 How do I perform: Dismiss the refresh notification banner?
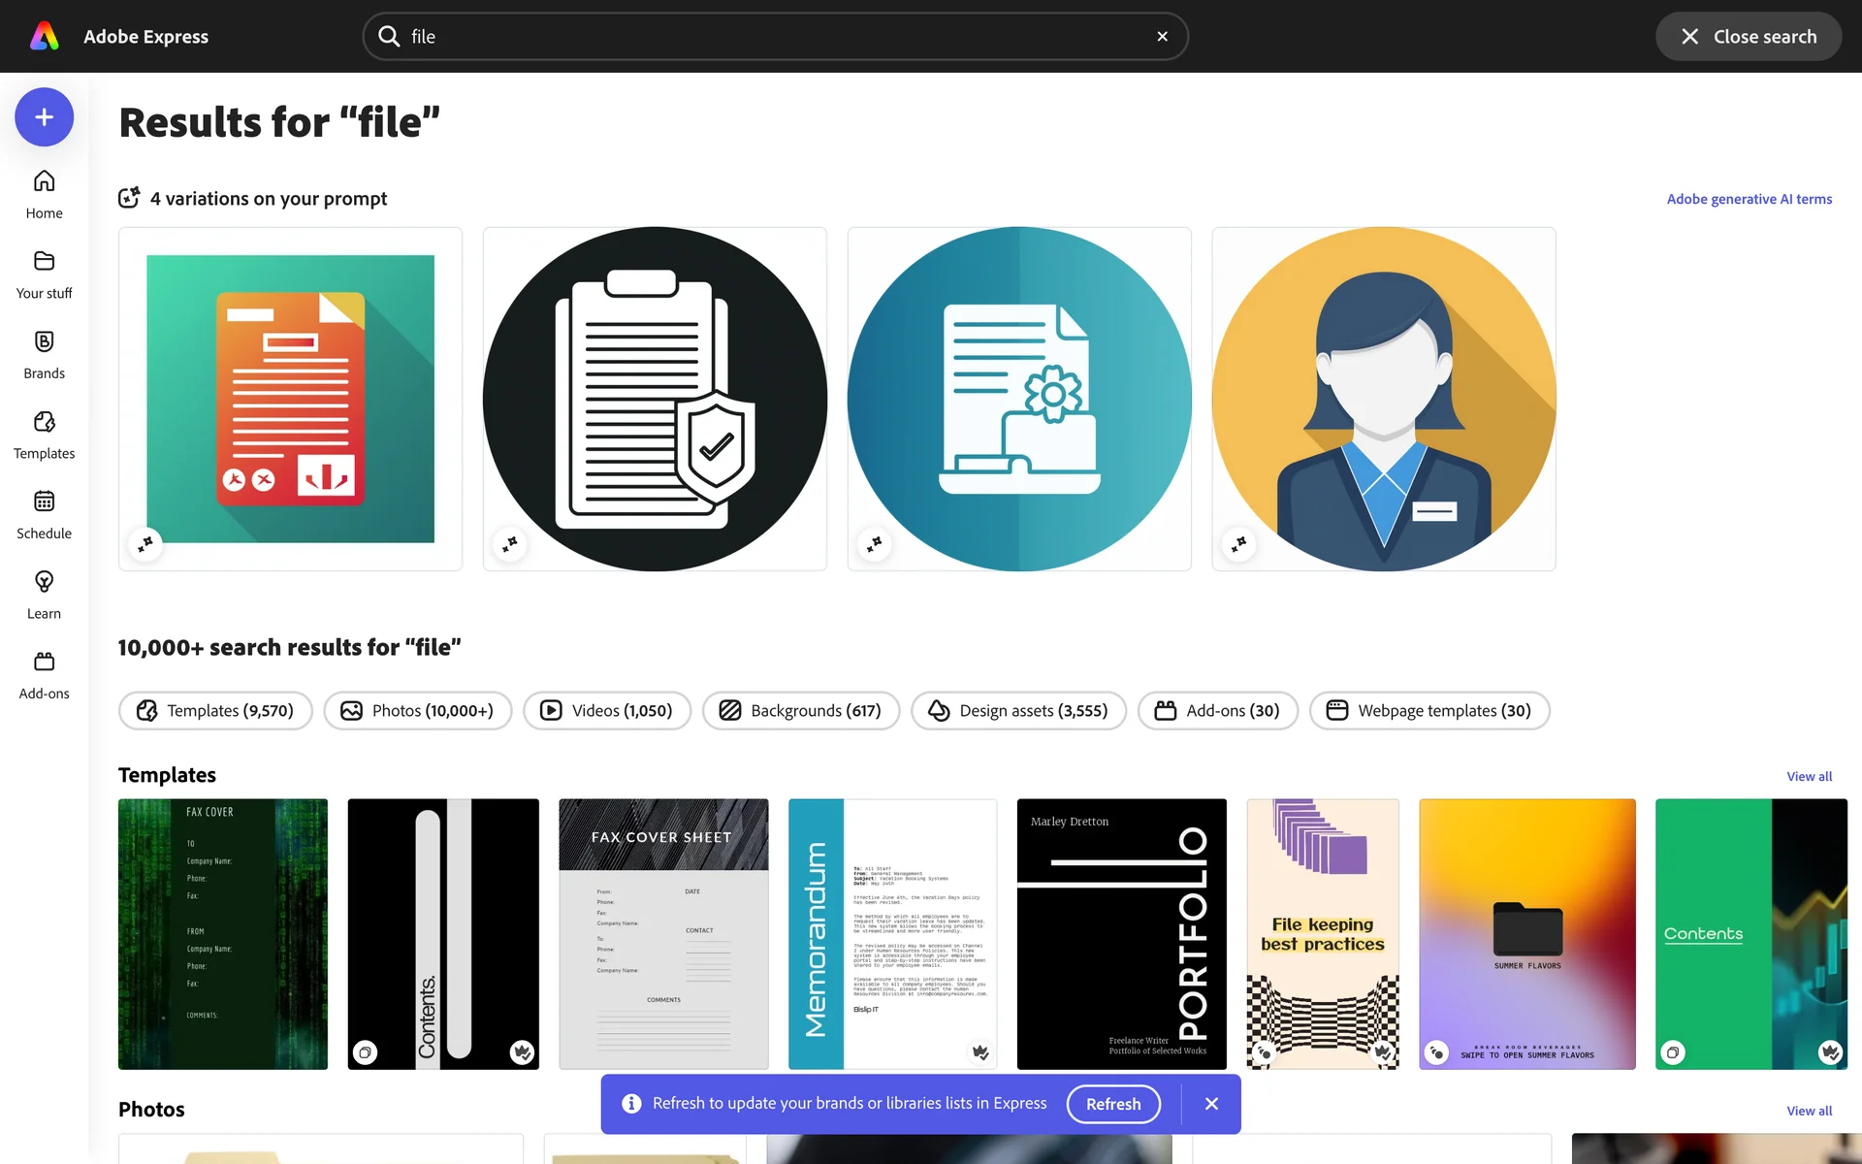click(x=1211, y=1104)
